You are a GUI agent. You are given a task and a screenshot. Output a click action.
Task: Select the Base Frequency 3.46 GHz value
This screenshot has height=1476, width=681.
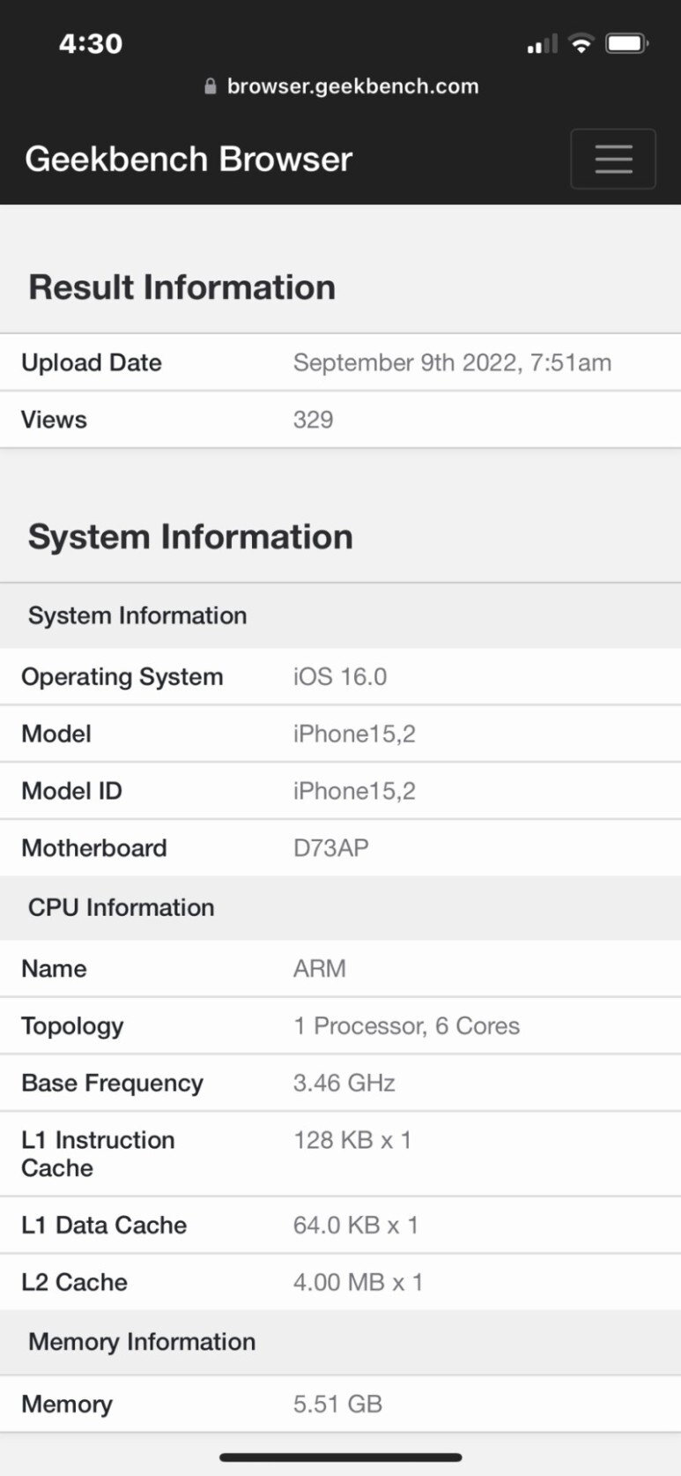[344, 1083]
